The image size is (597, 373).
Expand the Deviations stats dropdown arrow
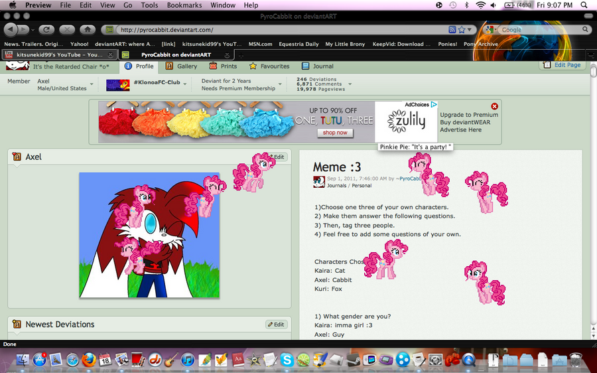pos(350,84)
